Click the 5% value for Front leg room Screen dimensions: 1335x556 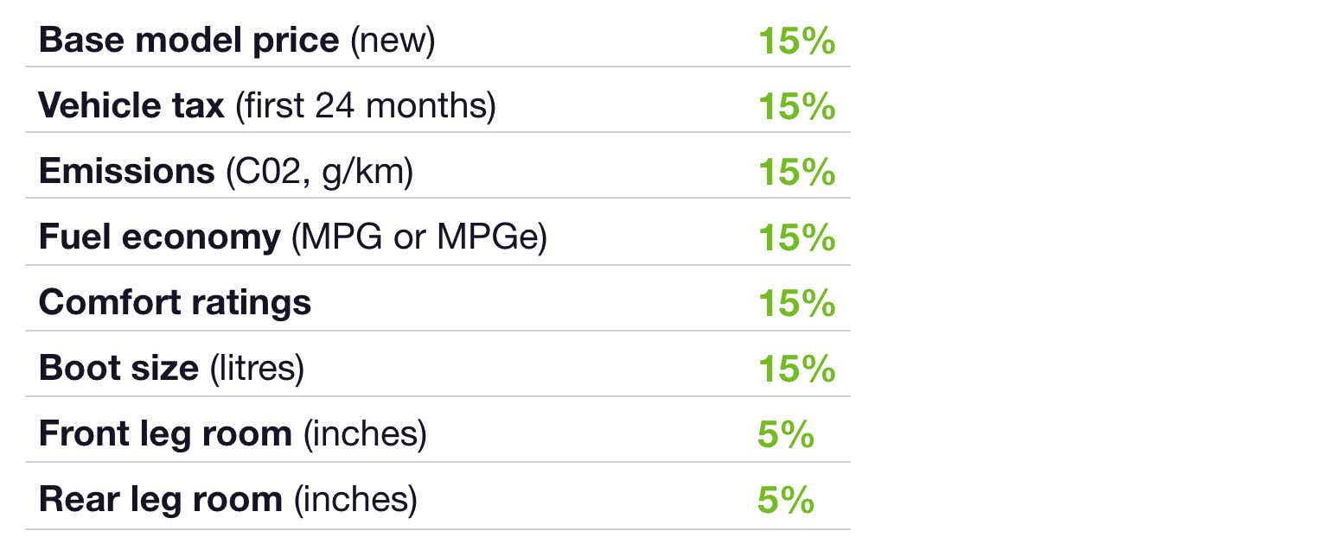(x=786, y=435)
